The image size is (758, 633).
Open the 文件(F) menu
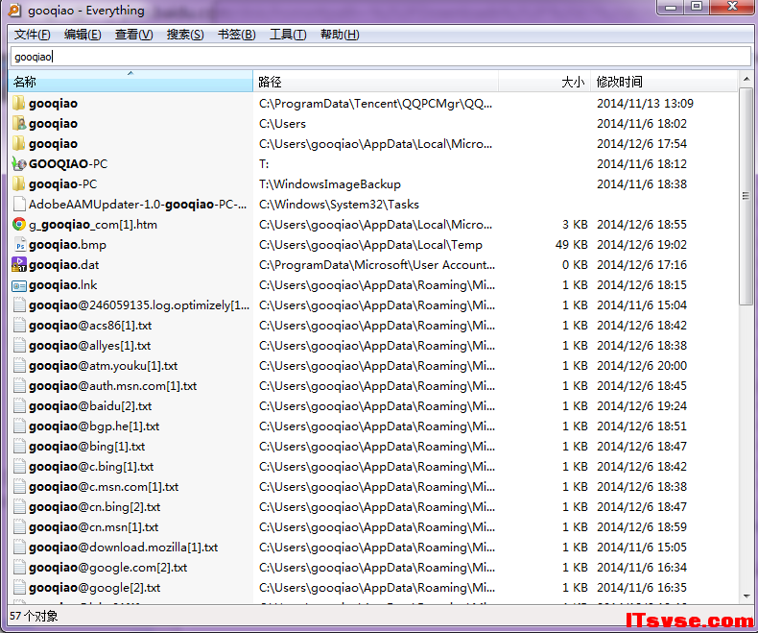pos(33,35)
